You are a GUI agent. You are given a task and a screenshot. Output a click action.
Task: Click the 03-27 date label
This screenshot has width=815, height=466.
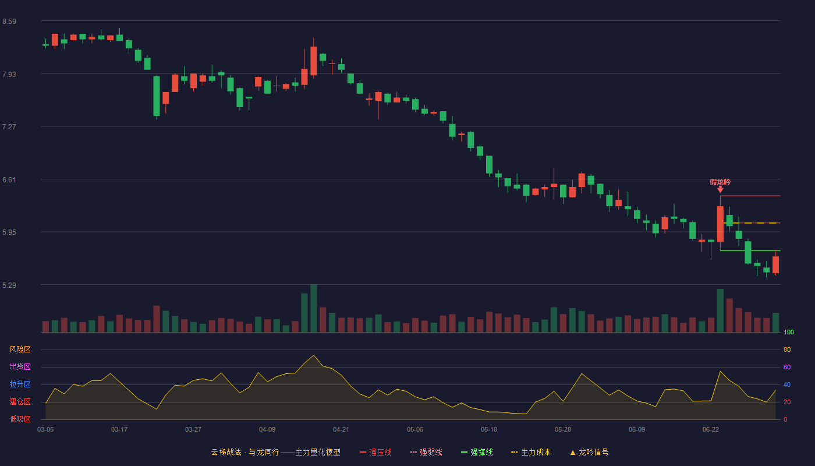click(x=193, y=429)
